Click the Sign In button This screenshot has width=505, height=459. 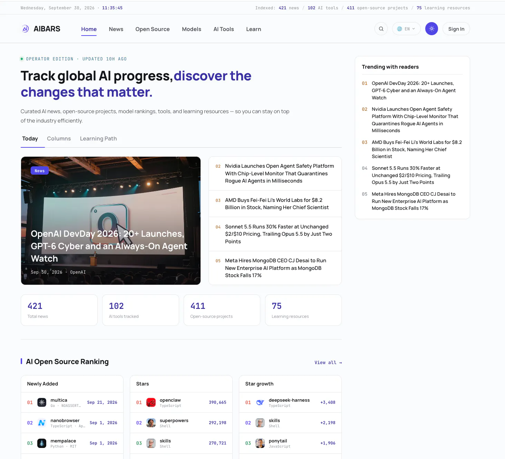[456, 29]
